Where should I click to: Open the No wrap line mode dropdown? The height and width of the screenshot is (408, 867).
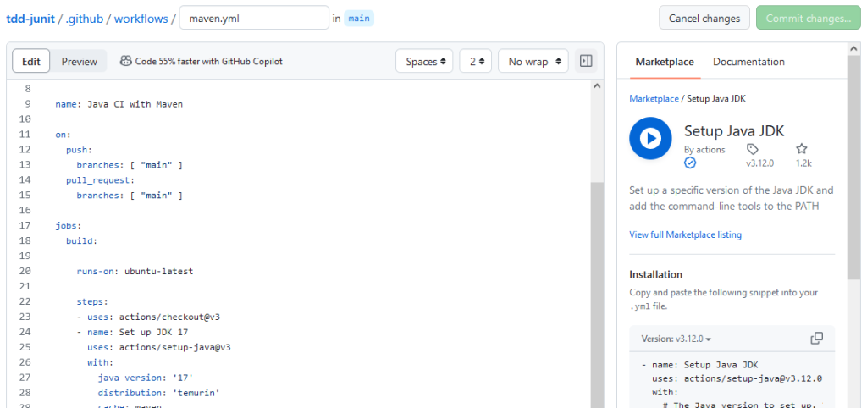(x=533, y=62)
